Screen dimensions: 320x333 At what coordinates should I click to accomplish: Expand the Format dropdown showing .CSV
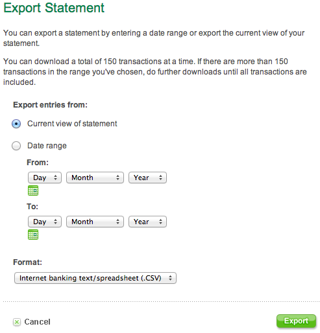click(x=95, y=278)
